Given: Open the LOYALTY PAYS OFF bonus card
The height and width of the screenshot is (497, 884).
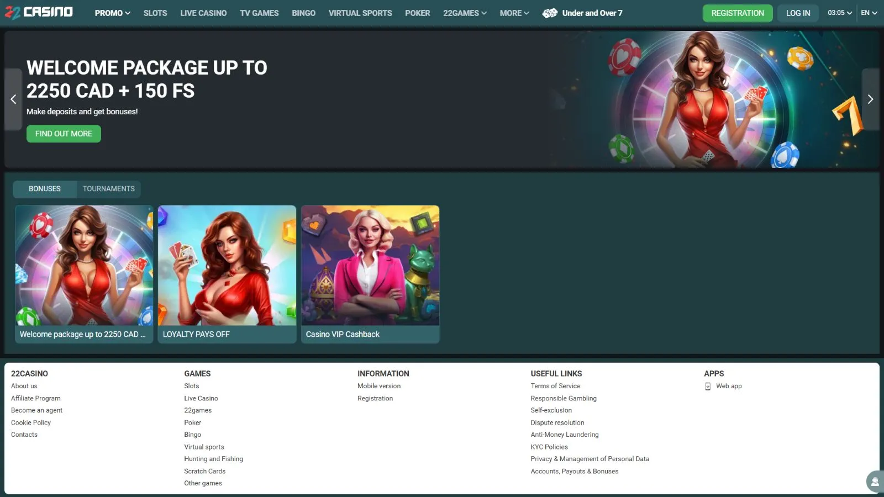Looking at the screenshot, I should (x=227, y=274).
